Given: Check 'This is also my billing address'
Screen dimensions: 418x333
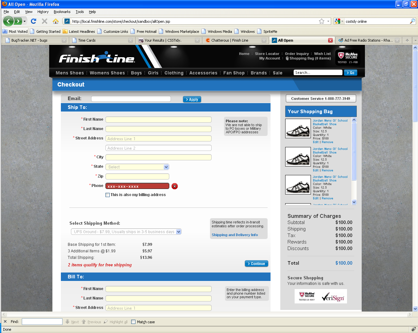Looking at the screenshot, I should [x=108, y=195].
